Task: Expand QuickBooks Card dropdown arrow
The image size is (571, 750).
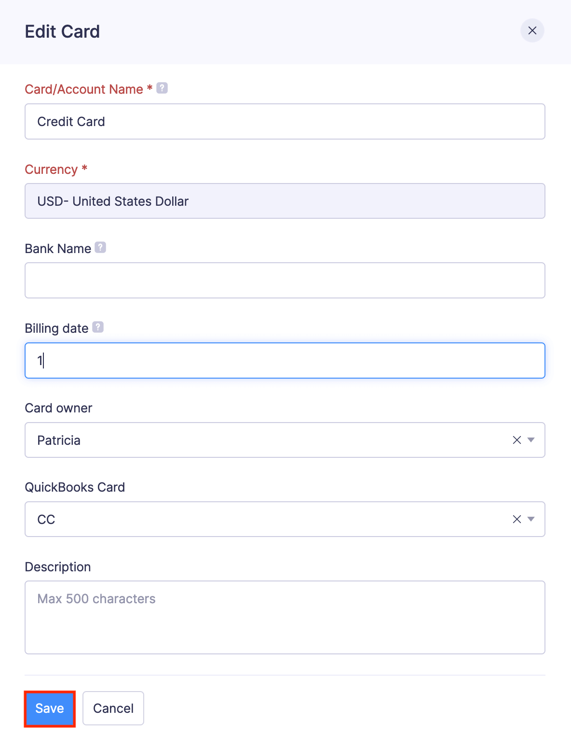Action: click(531, 519)
